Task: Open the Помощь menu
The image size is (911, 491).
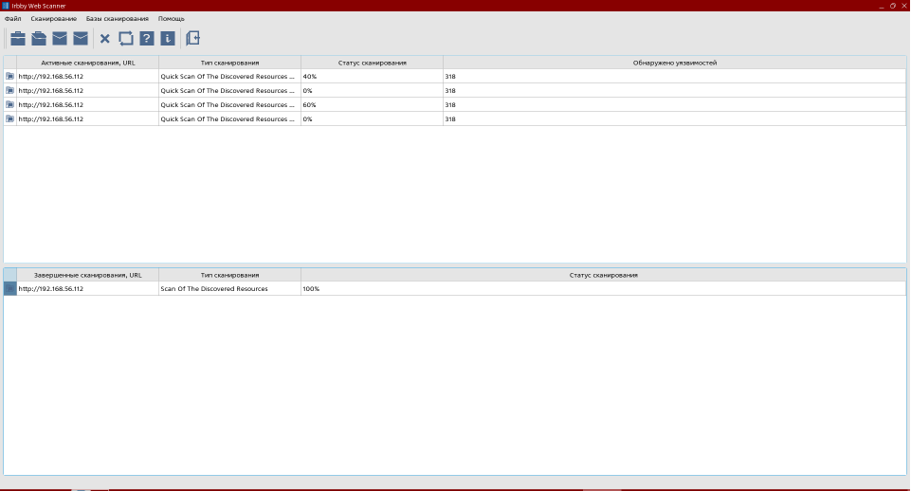Action: [x=172, y=19]
